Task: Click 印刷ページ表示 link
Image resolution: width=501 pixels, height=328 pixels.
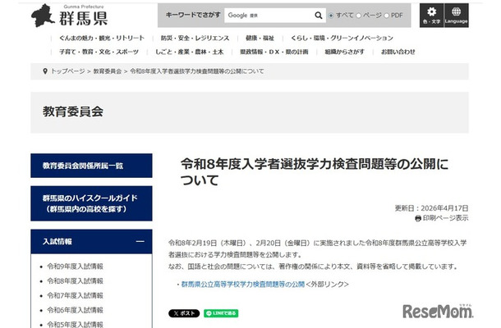Action: 445,218
